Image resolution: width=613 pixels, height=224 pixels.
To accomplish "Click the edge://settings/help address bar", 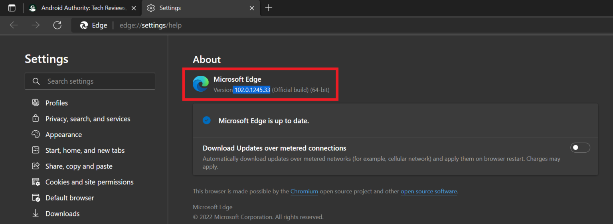I will coord(150,26).
